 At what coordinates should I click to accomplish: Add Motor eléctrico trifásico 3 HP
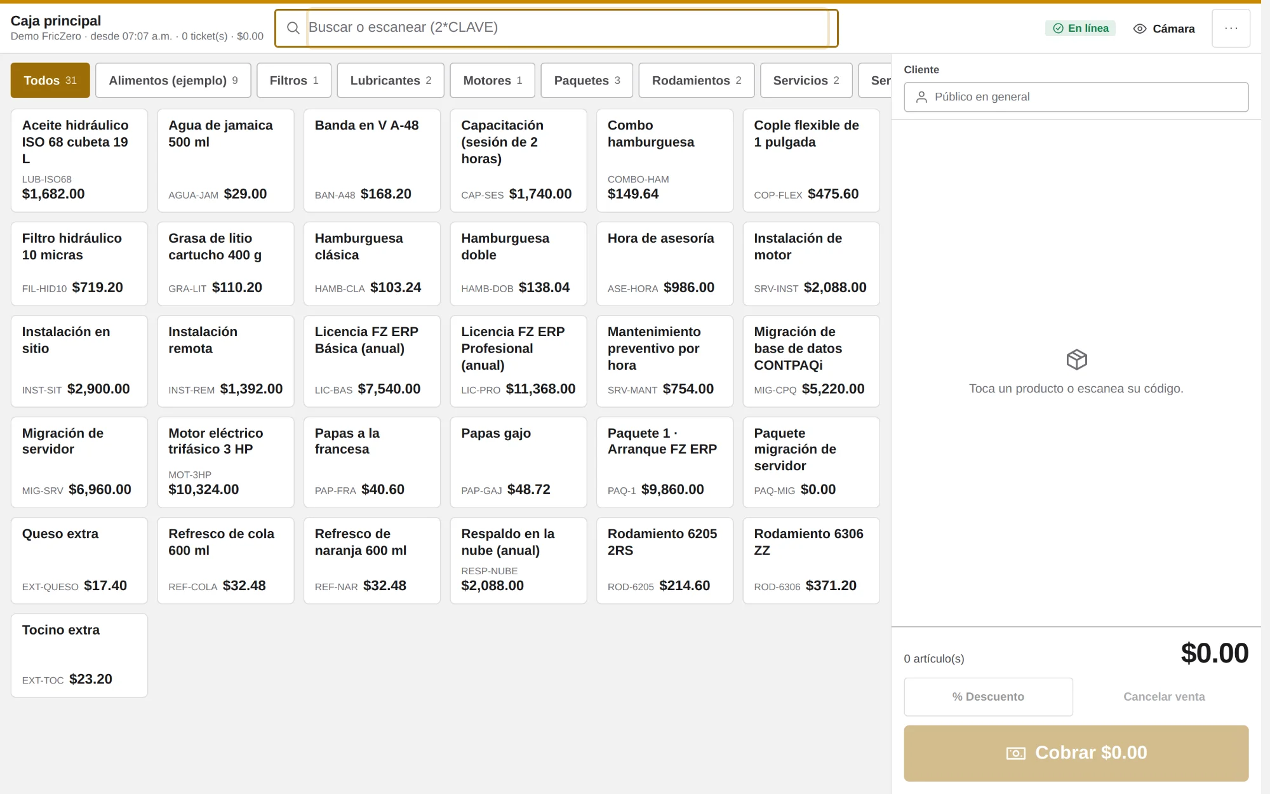tap(225, 462)
